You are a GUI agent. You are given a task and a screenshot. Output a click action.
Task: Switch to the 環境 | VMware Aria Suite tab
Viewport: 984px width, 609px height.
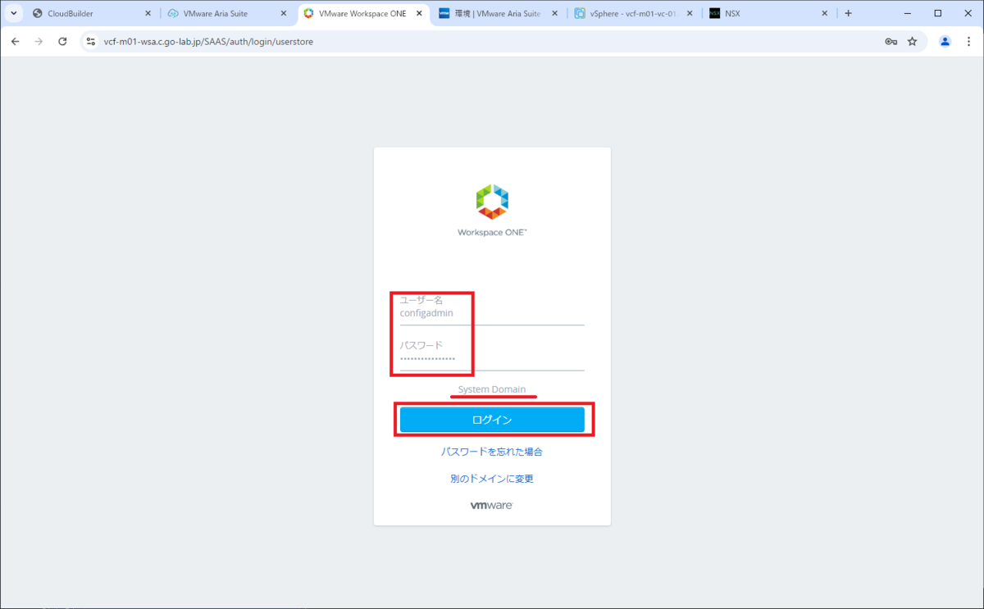point(498,13)
